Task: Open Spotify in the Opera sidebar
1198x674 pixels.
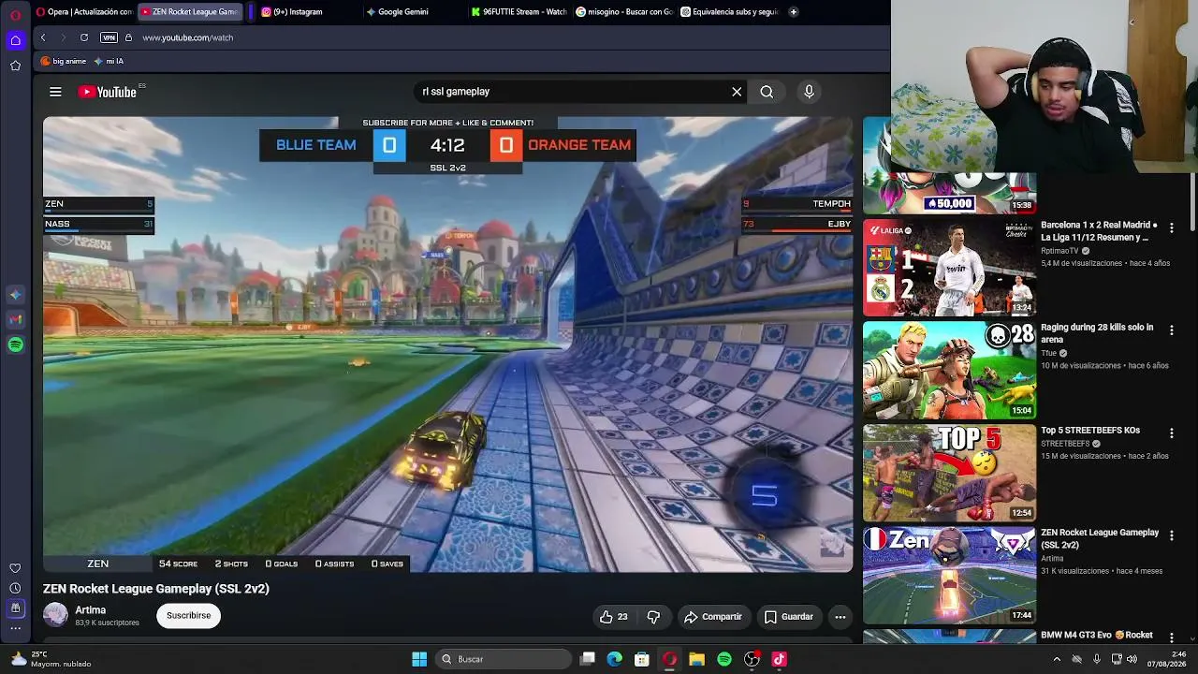Action: (x=15, y=345)
